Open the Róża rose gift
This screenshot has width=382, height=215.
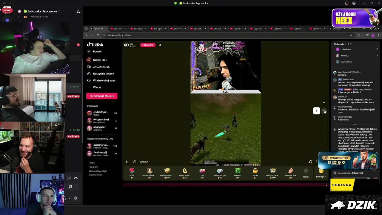pyautogui.click(x=132, y=173)
